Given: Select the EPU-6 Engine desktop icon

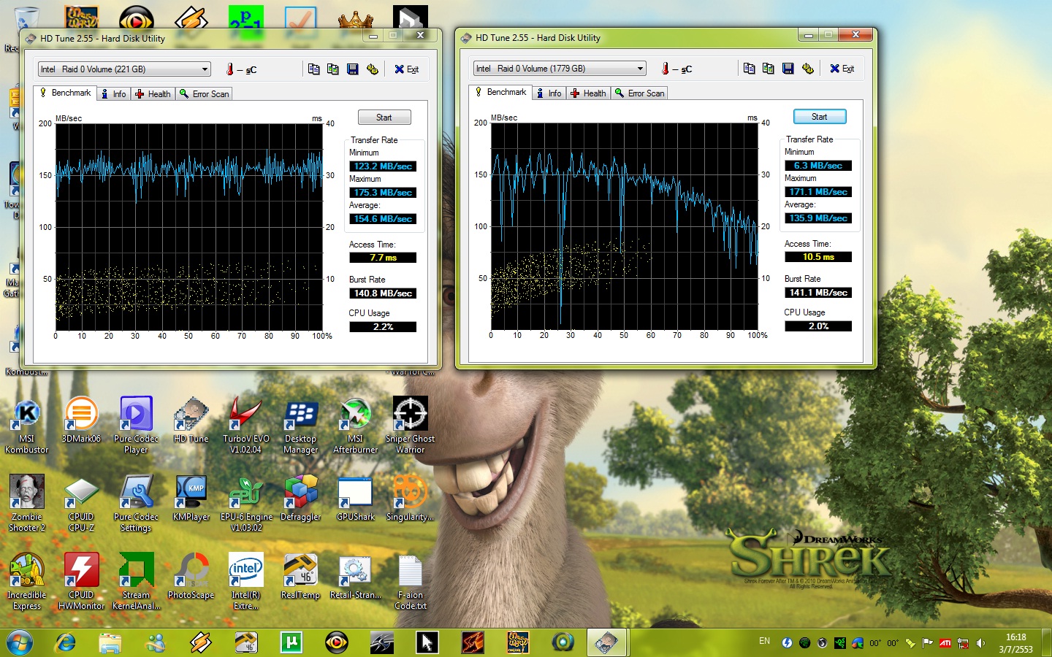Looking at the screenshot, I should [245, 504].
